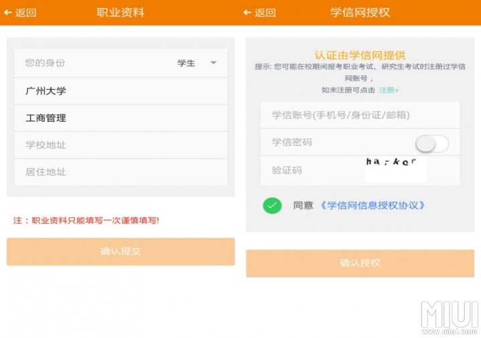Click the 学信网授权 header title

tap(360, 13)
